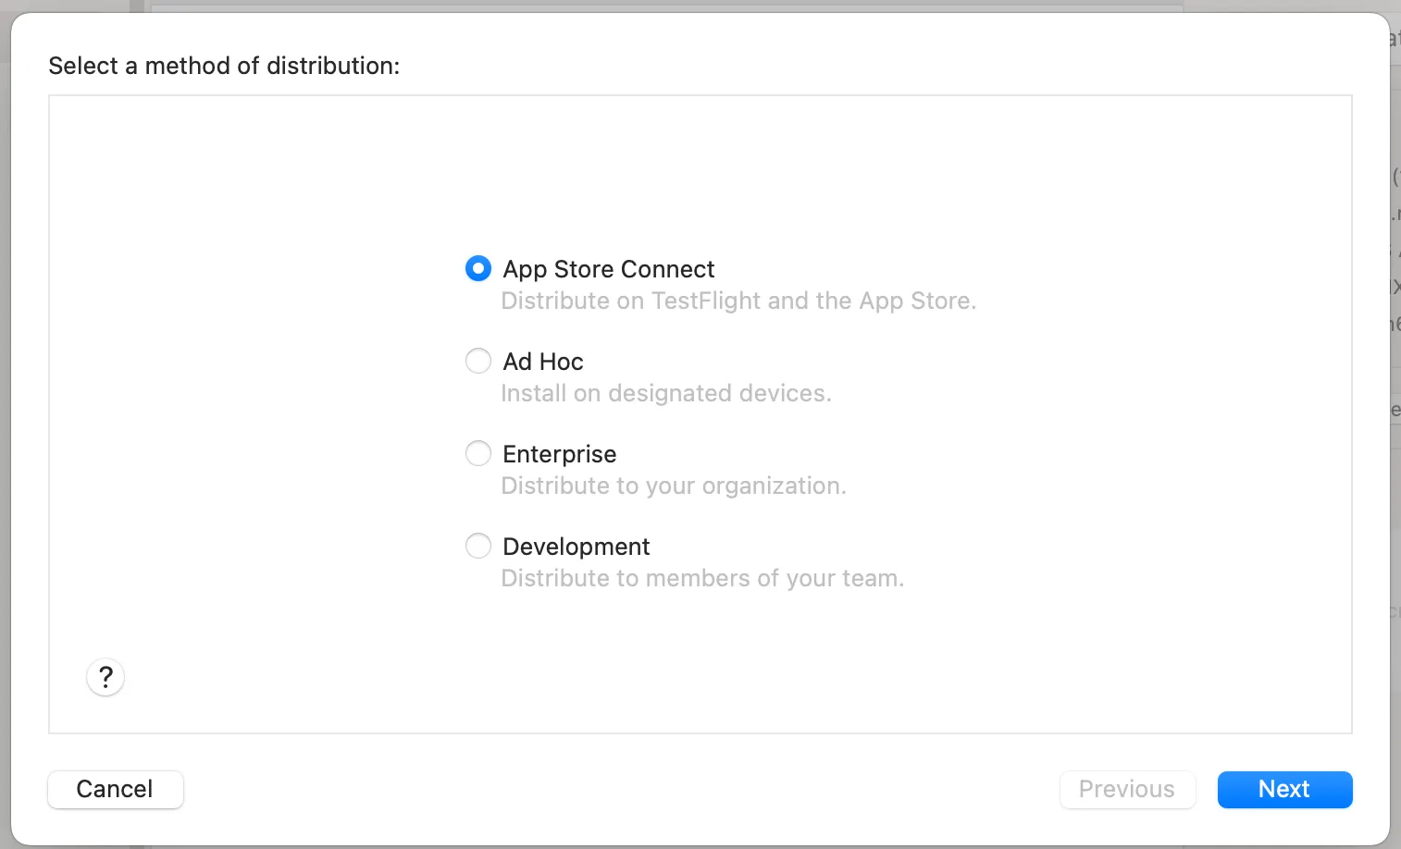Click the "Ad Hoc" option label
The width and height of the screenshot is (1401, 849).
tap(543, 362)
